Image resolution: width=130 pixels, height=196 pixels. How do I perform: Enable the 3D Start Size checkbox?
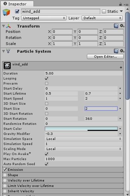46,103
